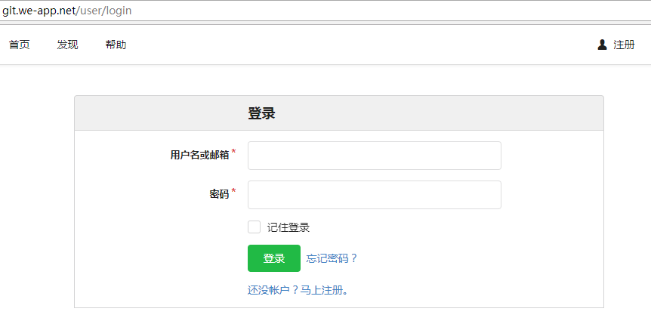
Task: Click the red asterisk beside 密码
Action: pos(233,192)
